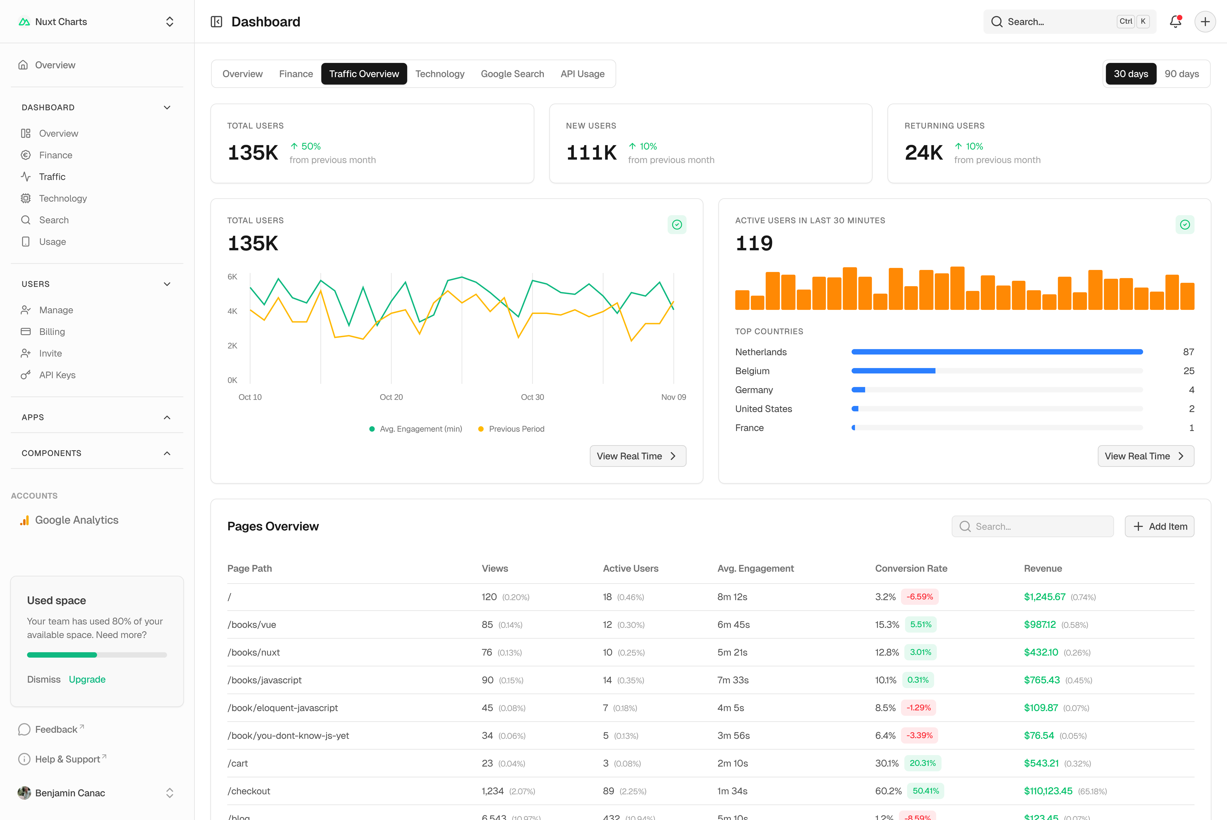Switch to the Finance tab

295,74
